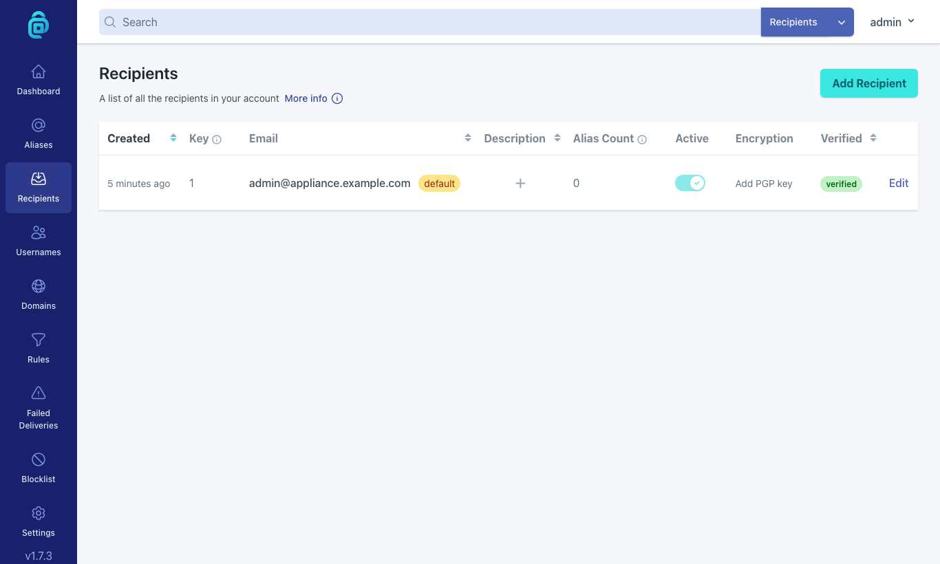The image size is (940, 564).
Task: Go to Aliases via the at-sign icon
Action: (39, 125)
